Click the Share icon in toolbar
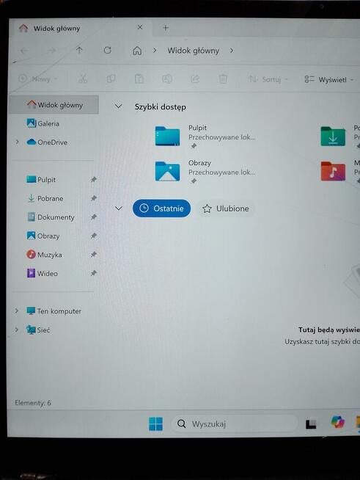The height and width of the screenshot is (480, 360). tap(195, 79)
